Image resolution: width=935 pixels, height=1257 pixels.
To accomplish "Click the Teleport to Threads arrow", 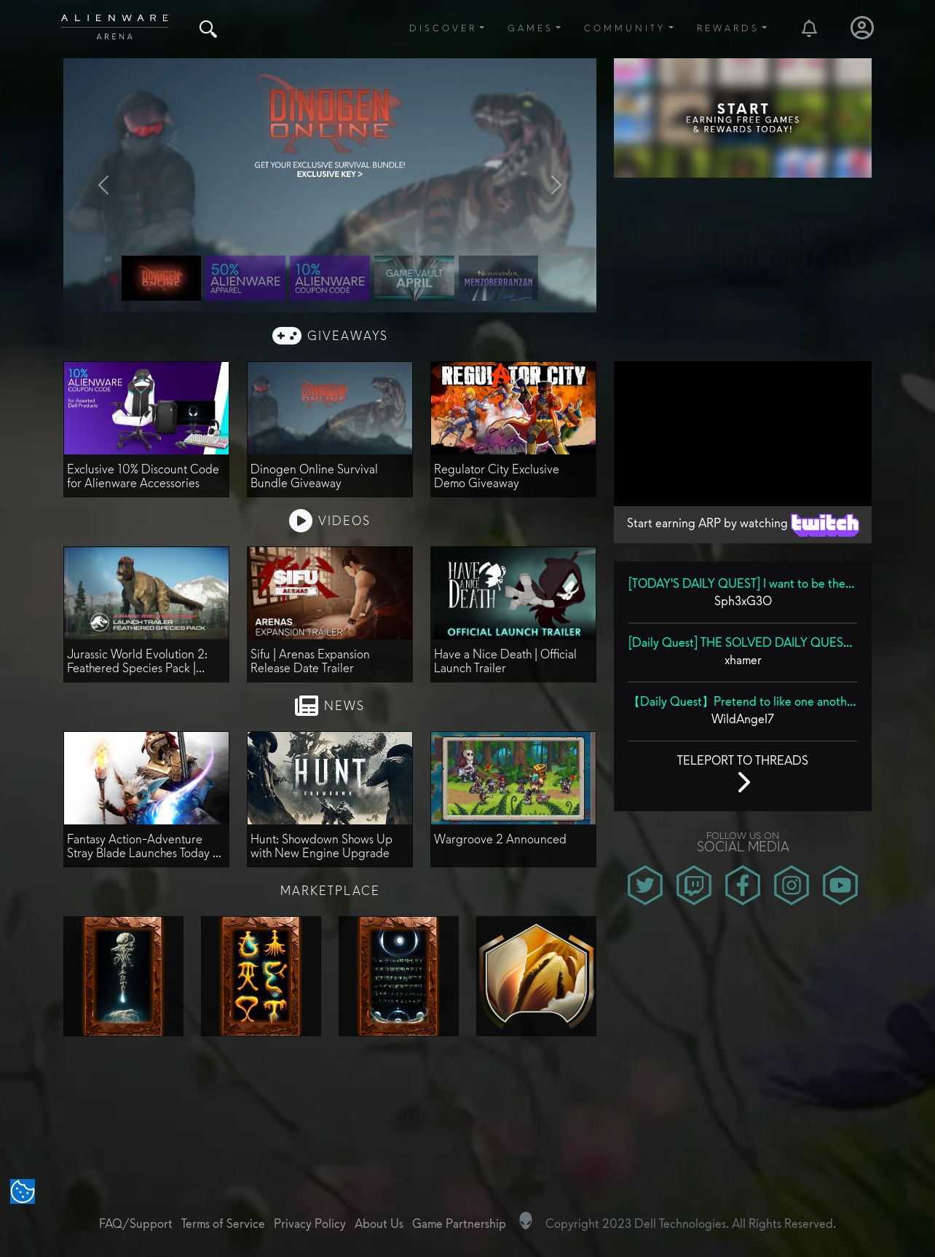I will pos(743,782).
